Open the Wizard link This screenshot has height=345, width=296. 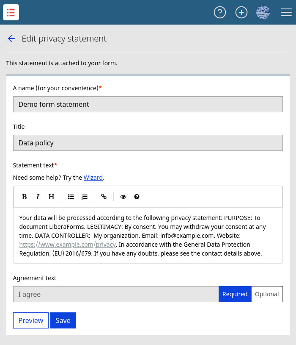point(93,178)
